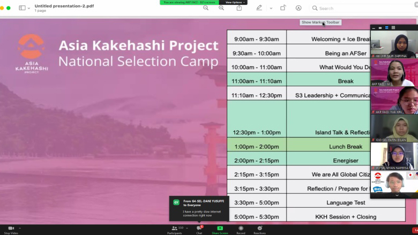Click the '5:00pm - 5:30pm' cell
This screenshot has width=418, height=235.
tap(257, 215)
